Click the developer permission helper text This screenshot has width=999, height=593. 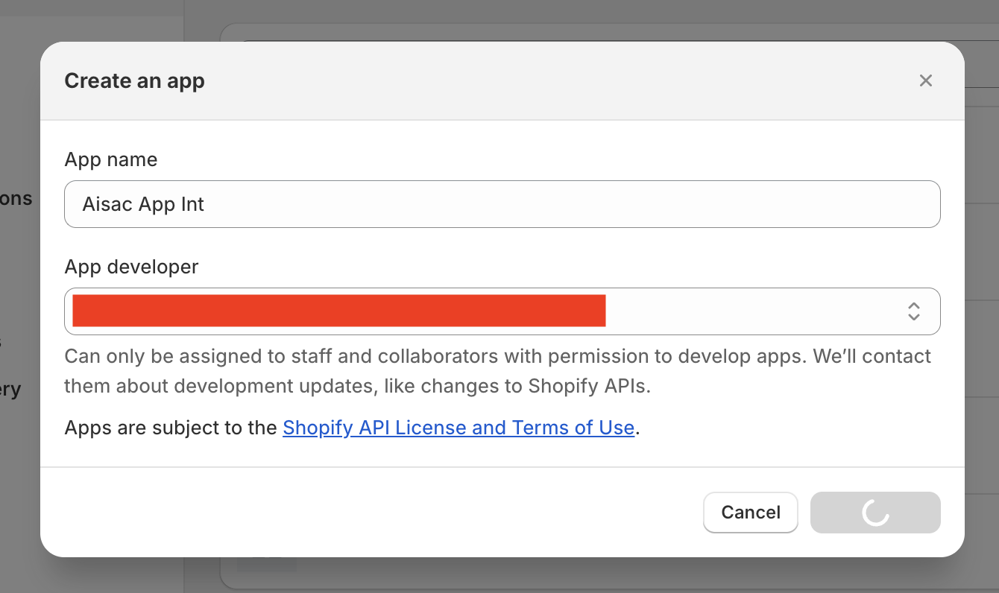497,371
